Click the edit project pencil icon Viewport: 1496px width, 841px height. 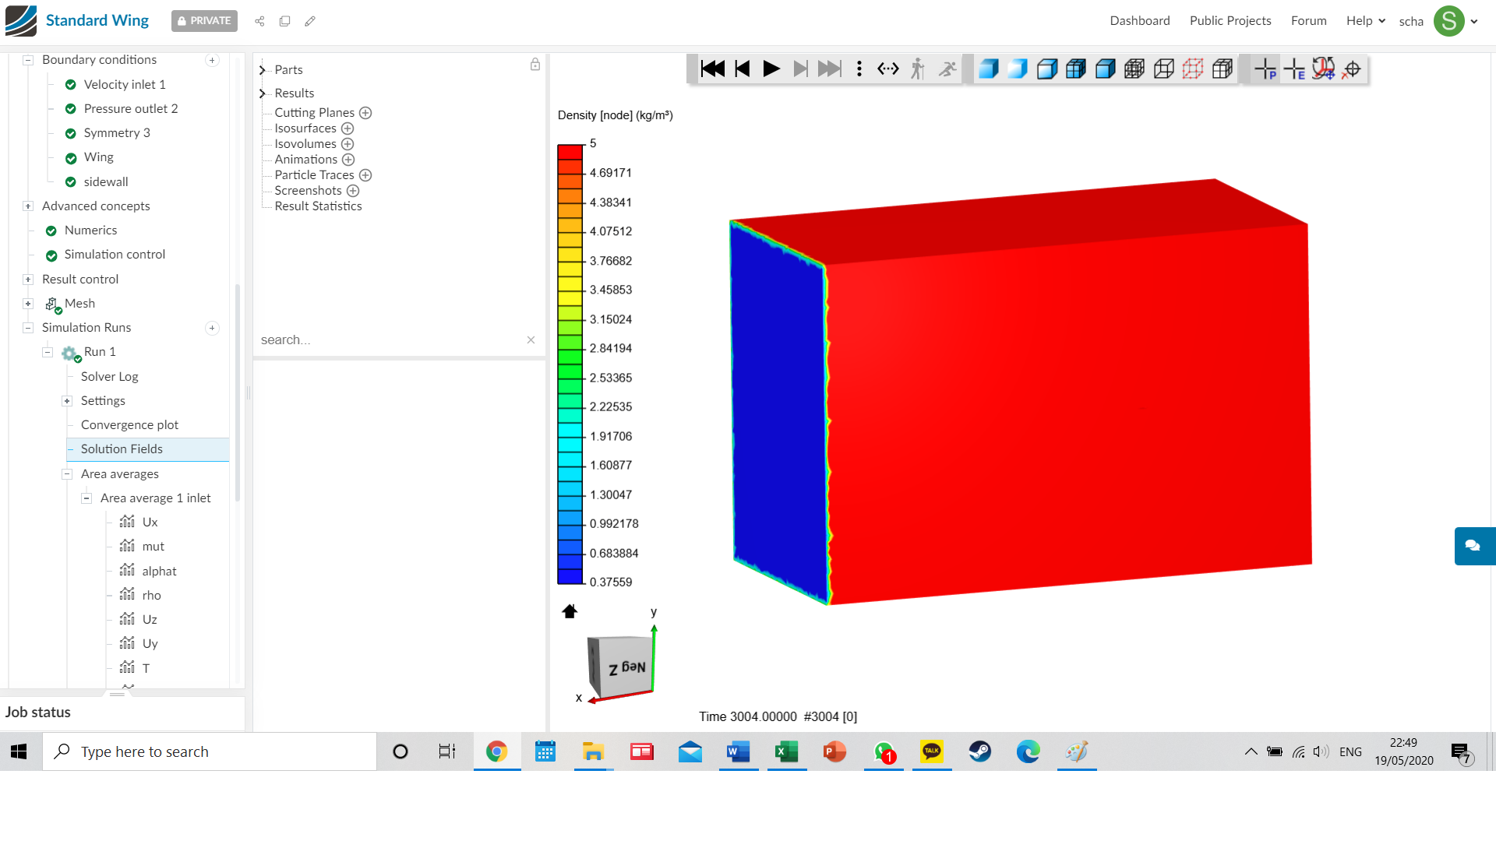310,21
